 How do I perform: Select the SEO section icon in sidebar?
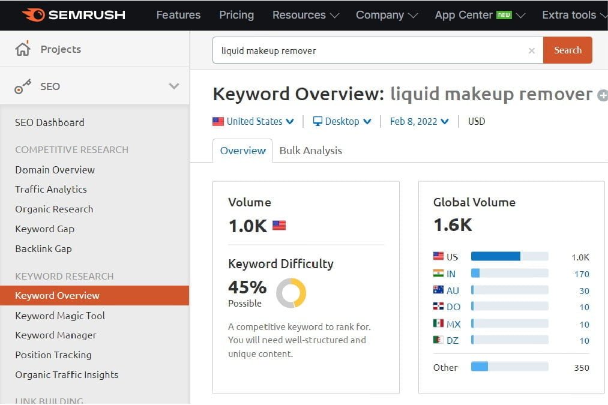(23, 86)
